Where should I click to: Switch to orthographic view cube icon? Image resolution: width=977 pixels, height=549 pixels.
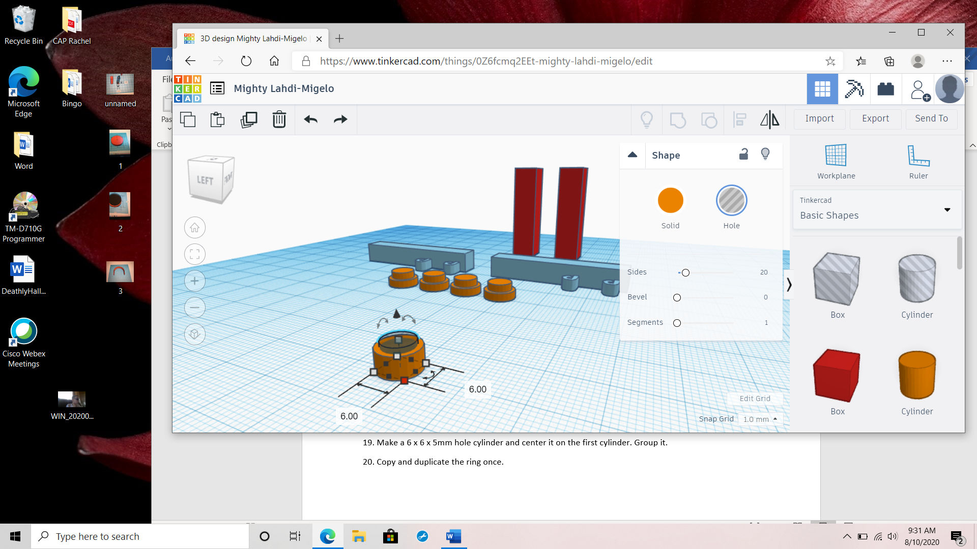point(195,334)
